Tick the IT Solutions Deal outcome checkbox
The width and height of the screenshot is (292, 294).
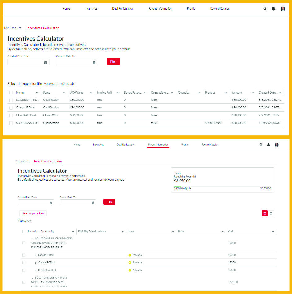point(24,270)
